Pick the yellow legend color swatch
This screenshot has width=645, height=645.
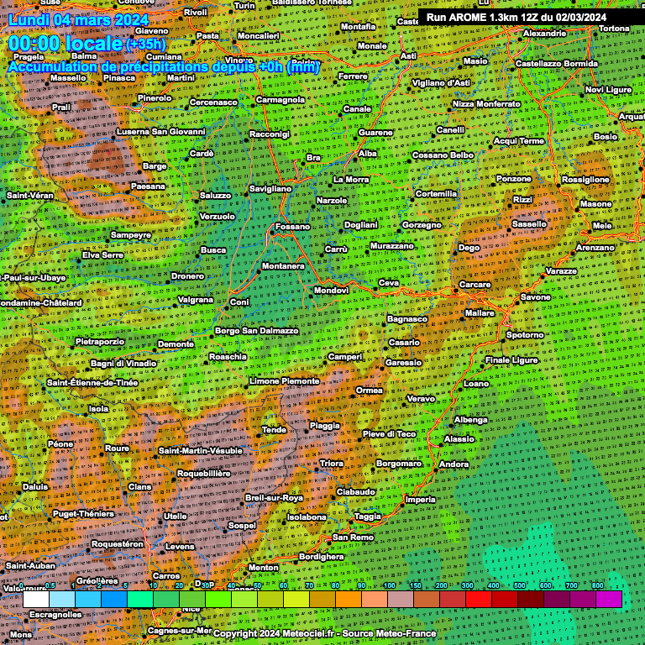point(296,599)
